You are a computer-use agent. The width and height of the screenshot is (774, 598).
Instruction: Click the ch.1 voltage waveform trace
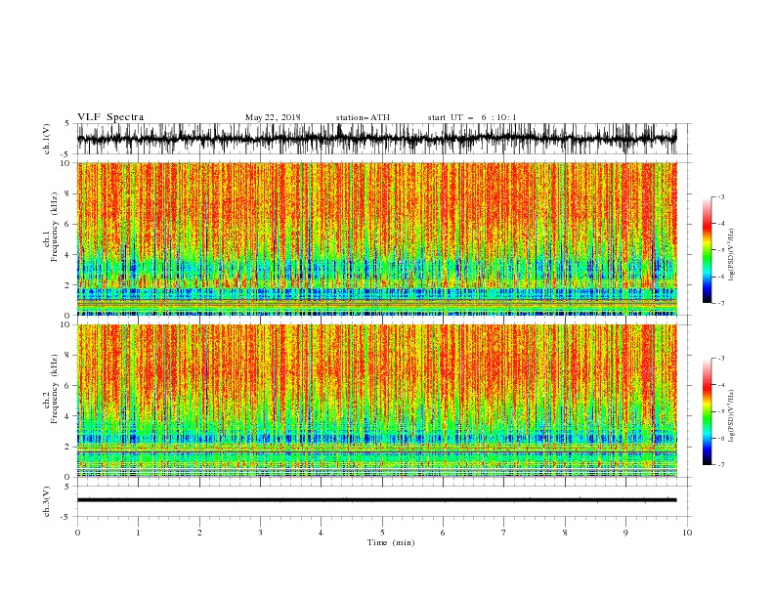coord(376,139)
